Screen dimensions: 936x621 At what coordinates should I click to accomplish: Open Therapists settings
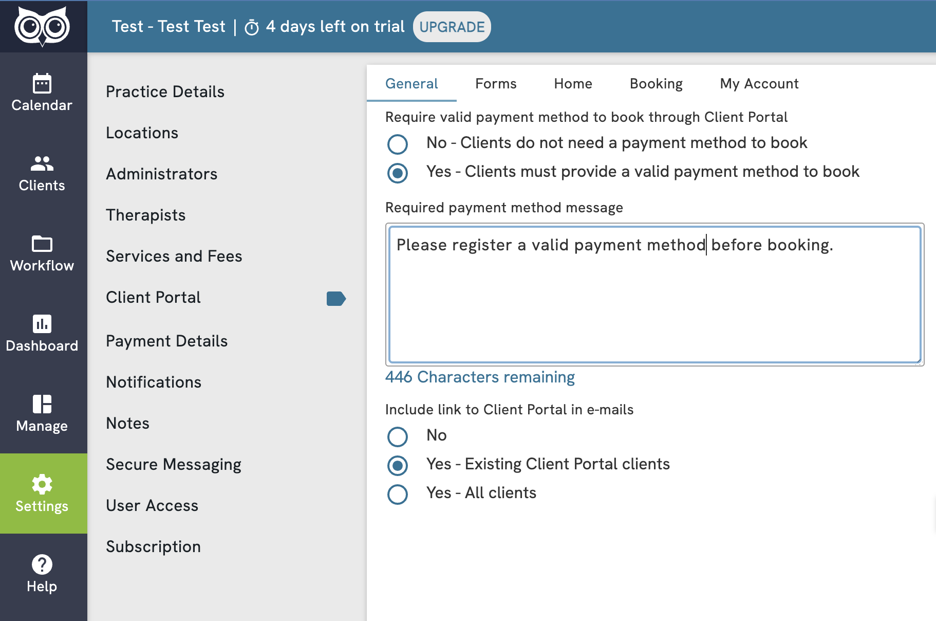tap(145, 215)
